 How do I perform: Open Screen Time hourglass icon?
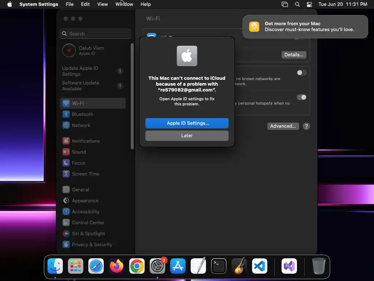[x=66, y=174]
